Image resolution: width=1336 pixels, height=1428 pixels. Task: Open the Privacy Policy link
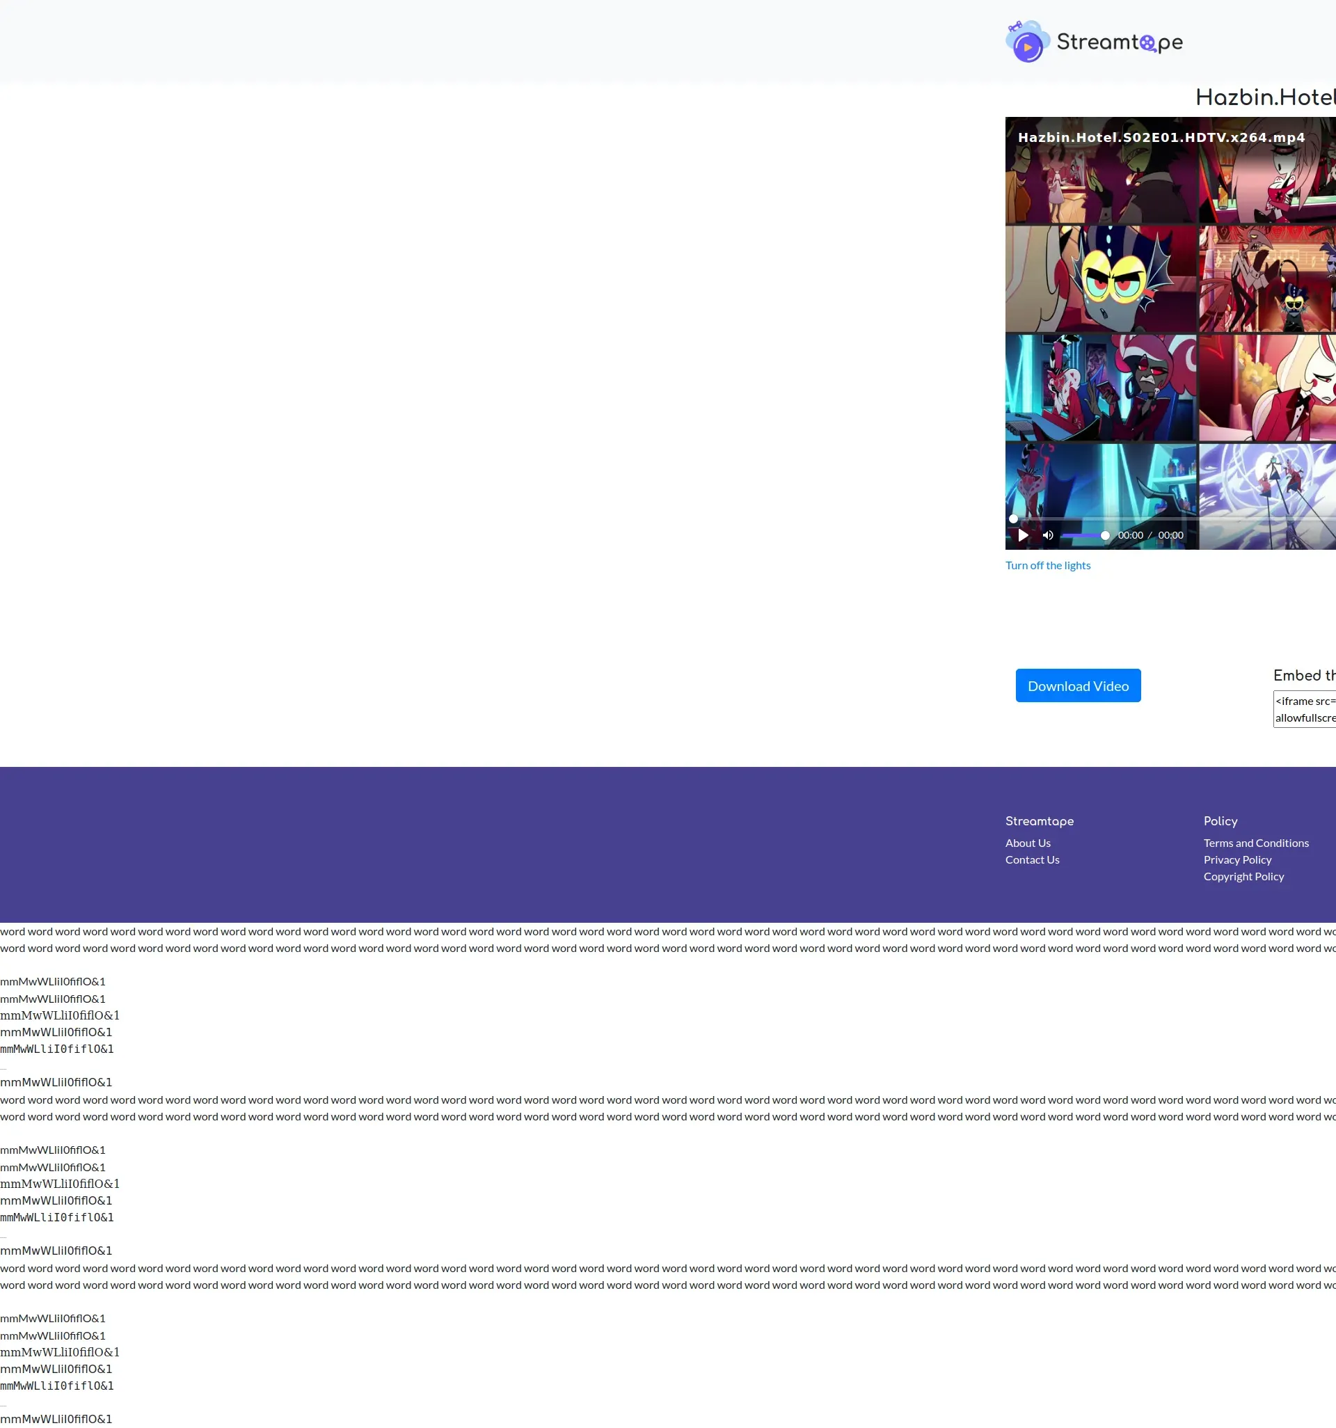(x=1237, y=860)
